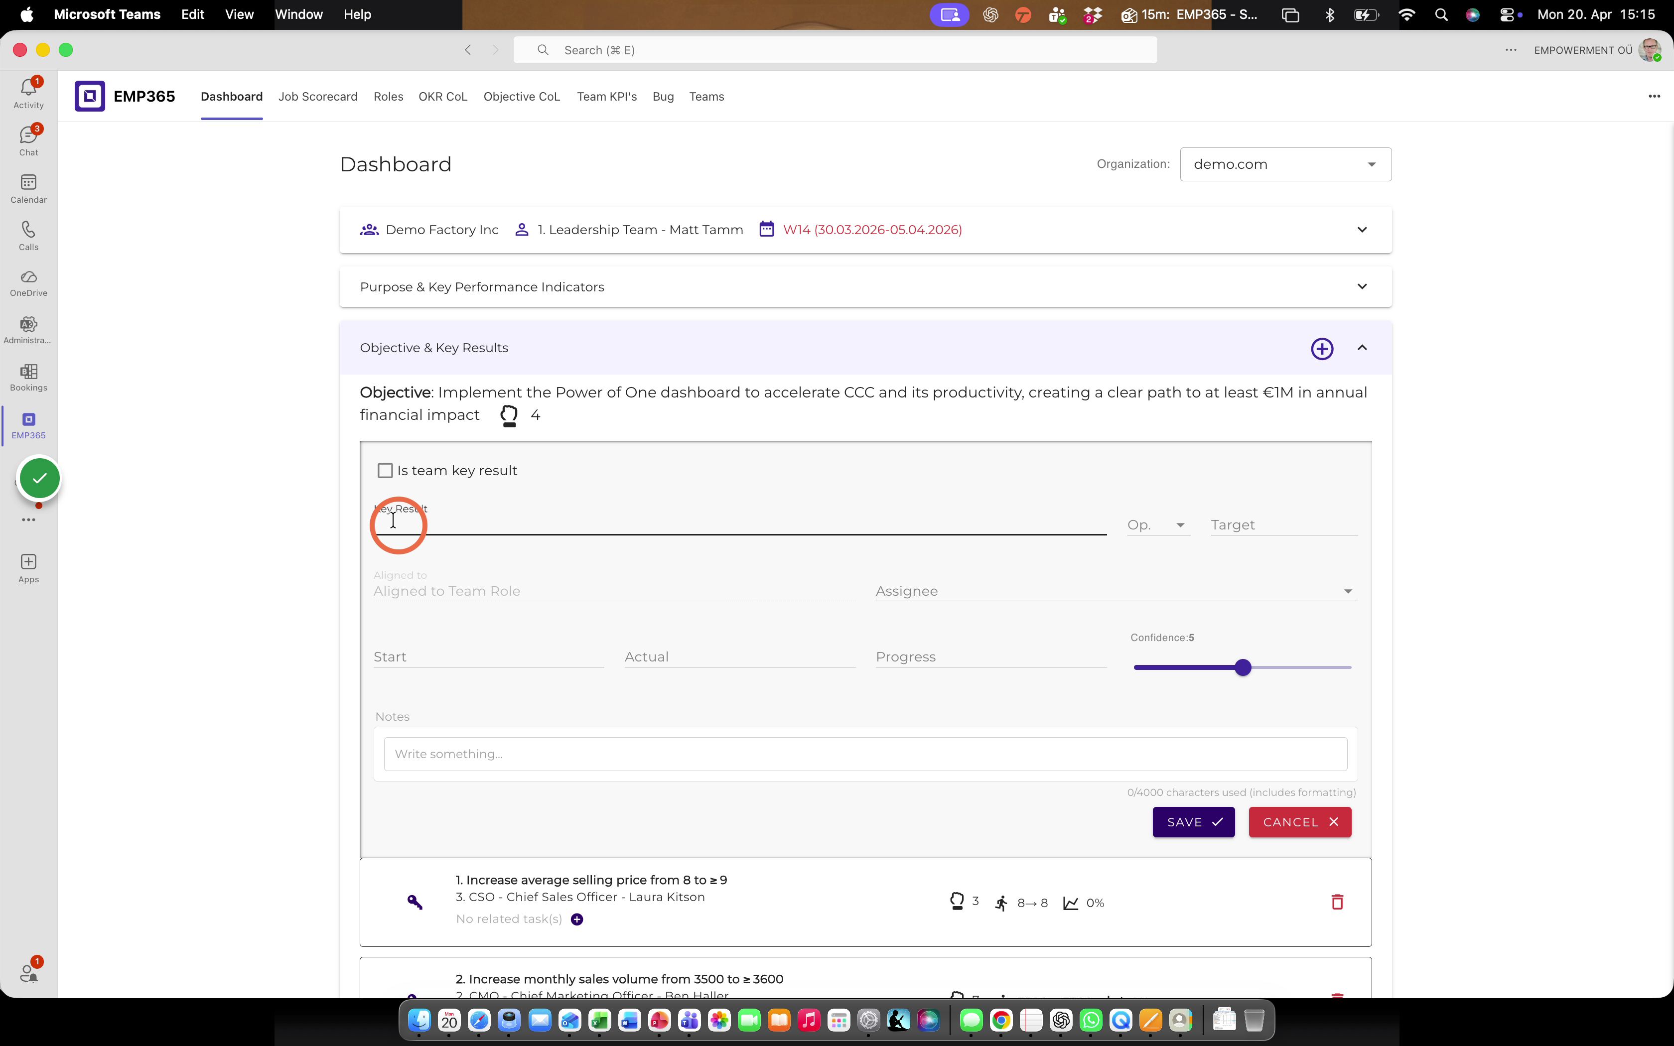Screen dimensions: 1674x1046
Task: Open Bookings in Teams sidebar
Action: pyautogui.click(x=28, y=377)
